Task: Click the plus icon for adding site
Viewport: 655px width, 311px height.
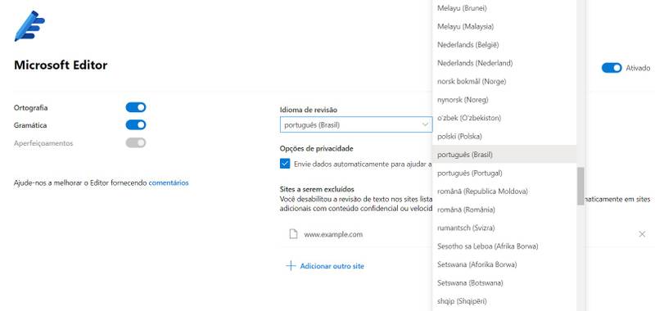Action: [291, 266]
